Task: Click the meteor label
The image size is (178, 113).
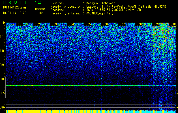Action: pos(40,9)
